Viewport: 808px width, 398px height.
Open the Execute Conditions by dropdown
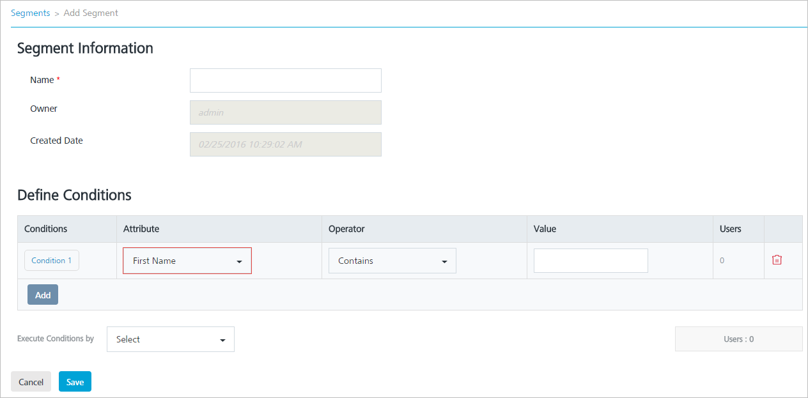tap(170, 339)
